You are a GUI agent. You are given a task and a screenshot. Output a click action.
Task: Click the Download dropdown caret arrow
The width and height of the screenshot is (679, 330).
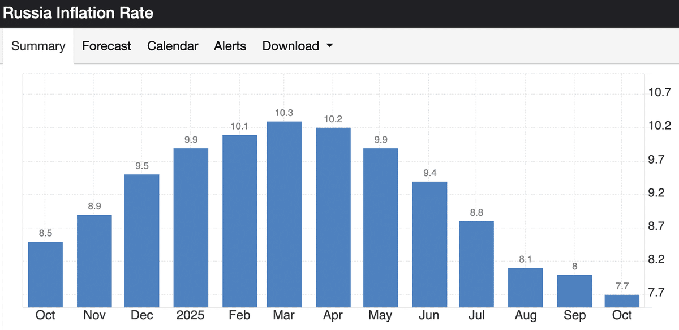click(x=329, y=46)
